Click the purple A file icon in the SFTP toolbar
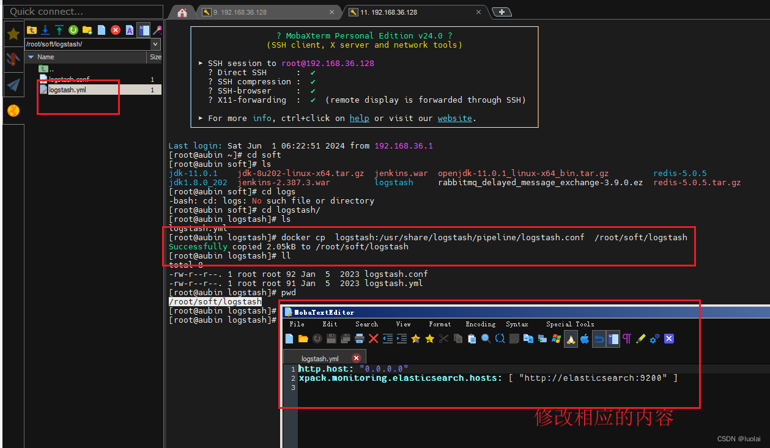This screenshot has width=770, height=448. coord(130,30)
